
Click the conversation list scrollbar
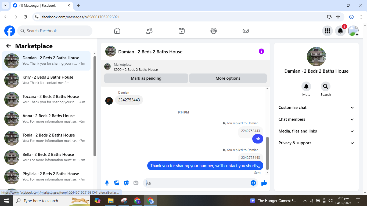pos(95,106)
